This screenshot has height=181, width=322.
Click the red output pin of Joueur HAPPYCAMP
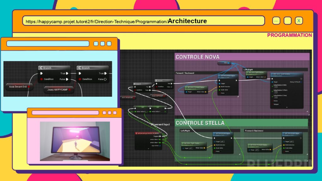pyautogui.click(x=70, y=90)
